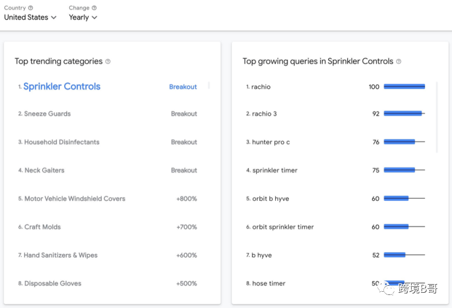Viewport: 452px width, 308px height.
Task: Click the sprinkler timer query bar
Action: (x=404, y=171)
